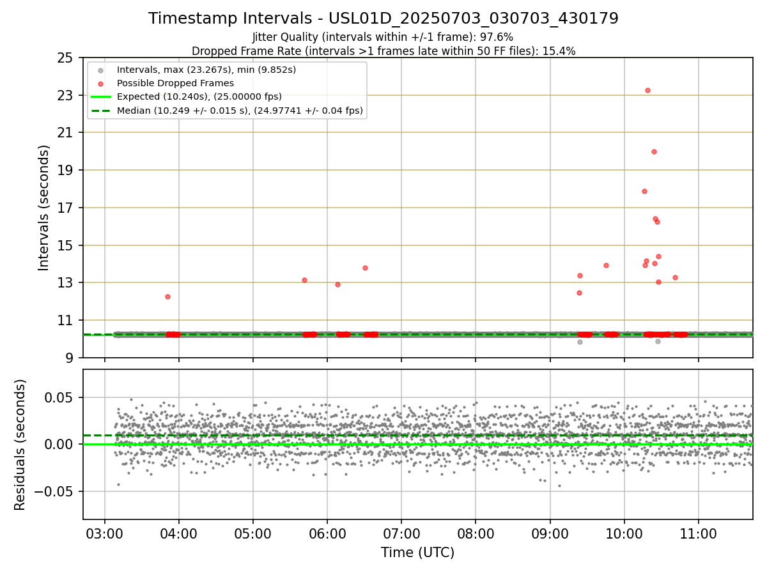Click the "23" tick label on the intervals axis
This screenshot has height=575, width=767.
click(66, 96)
